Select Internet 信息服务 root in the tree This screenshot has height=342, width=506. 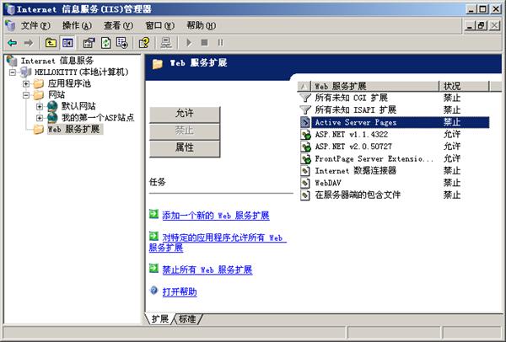tap(57, 61)
